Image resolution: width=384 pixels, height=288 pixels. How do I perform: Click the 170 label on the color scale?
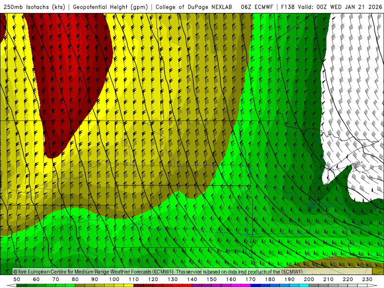[251, 279]
